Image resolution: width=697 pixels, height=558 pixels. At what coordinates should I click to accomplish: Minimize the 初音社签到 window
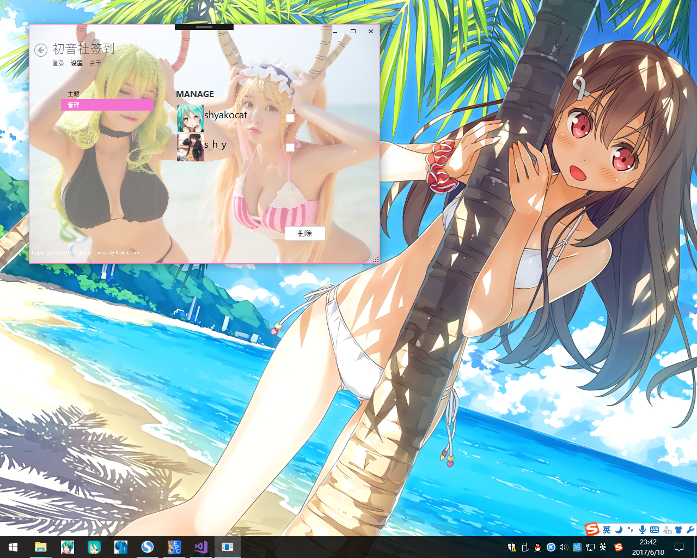coord(335,32)
